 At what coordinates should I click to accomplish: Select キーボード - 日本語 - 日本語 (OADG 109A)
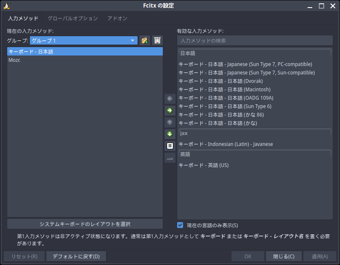(x=255, y=98)
